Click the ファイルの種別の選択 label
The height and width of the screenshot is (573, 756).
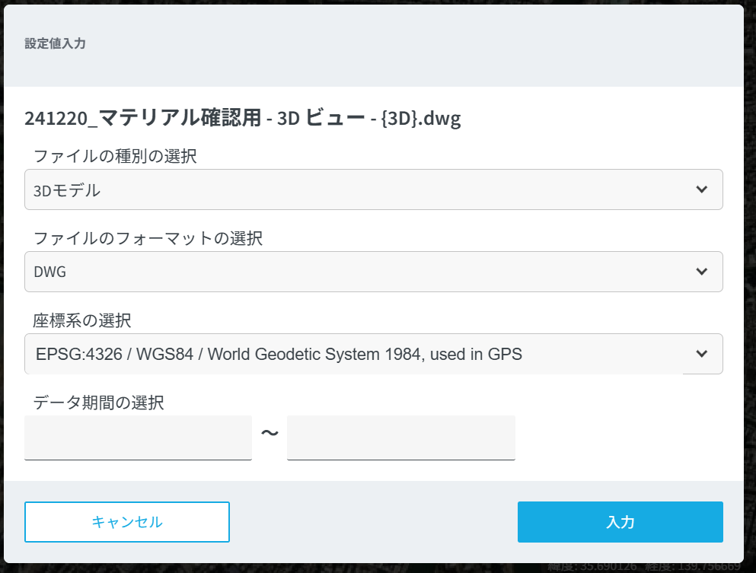click(x=115, y=157)
